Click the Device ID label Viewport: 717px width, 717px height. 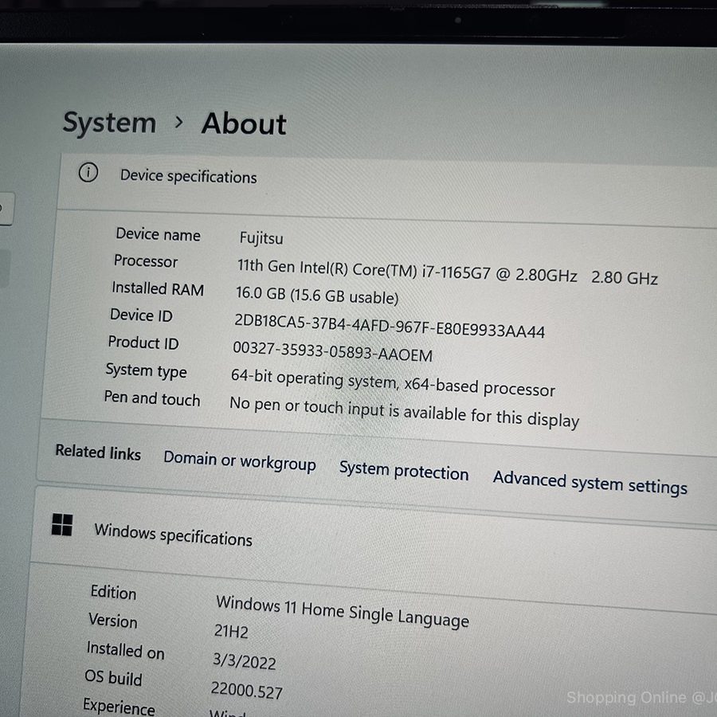(x=141, y=315)
